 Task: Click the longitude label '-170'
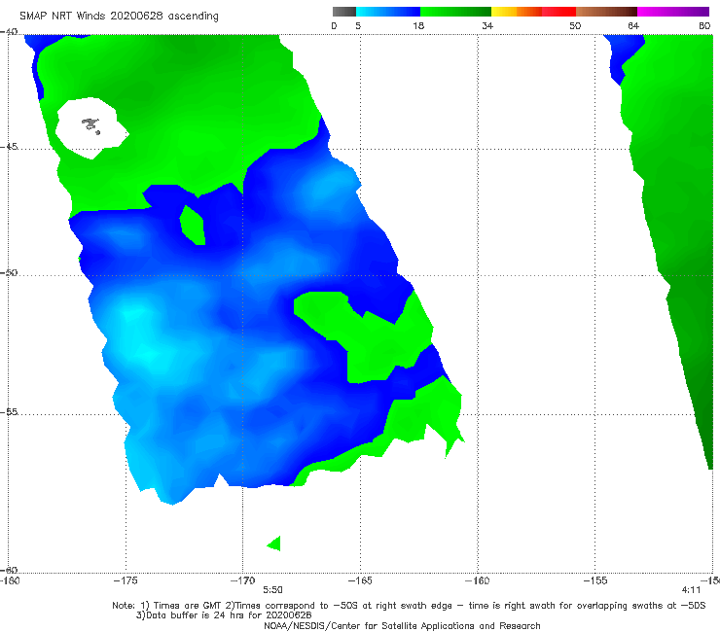click(242, 580)
